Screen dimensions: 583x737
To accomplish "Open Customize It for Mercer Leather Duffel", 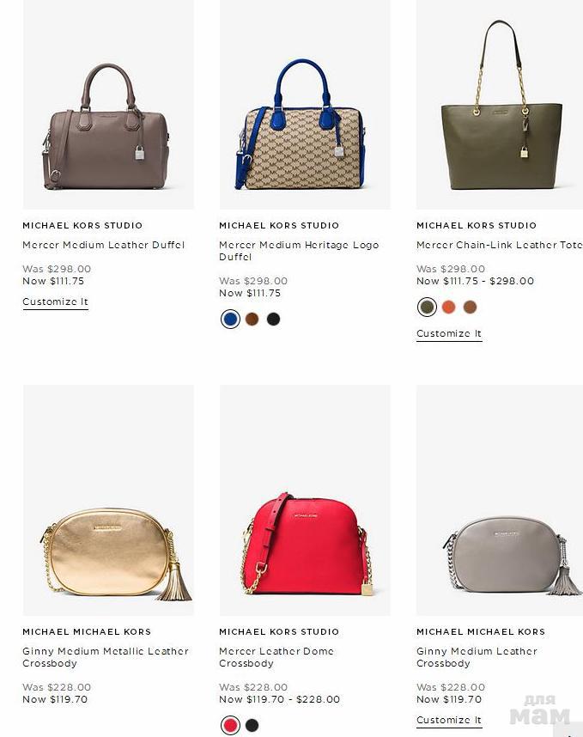I will [x=56, y=301].
